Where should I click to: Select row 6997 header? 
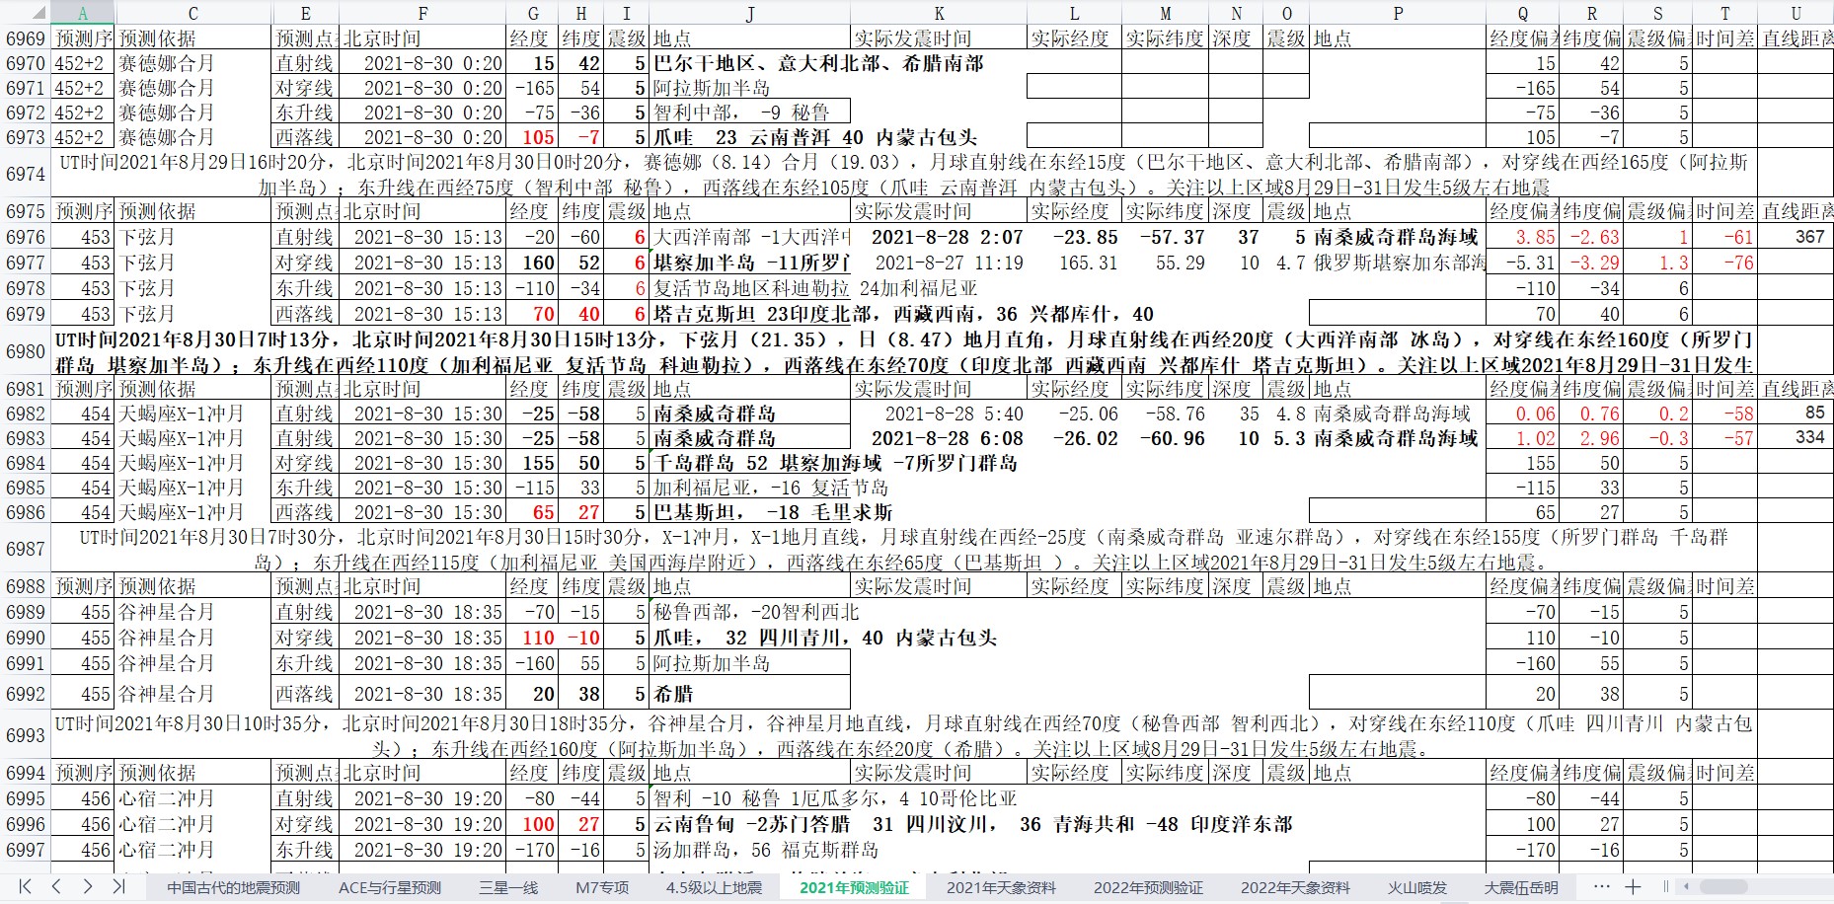coord(25,850)
